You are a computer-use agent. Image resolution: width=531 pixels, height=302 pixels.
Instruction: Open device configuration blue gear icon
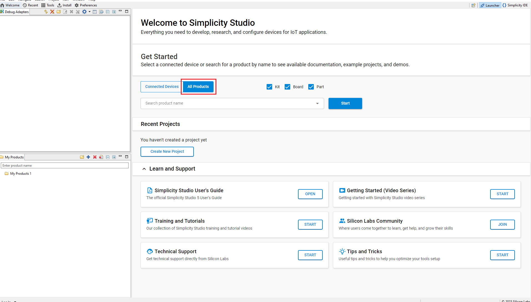point(84,12)
